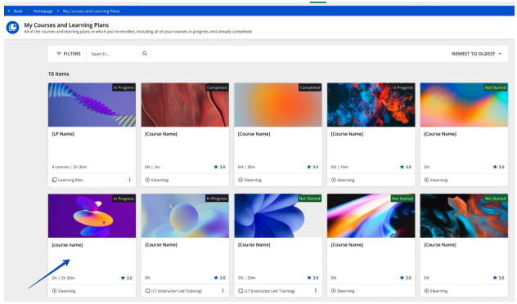Click the Elearning icon on the 2h 30m course card
517x304 pixels.
point(55,291)
